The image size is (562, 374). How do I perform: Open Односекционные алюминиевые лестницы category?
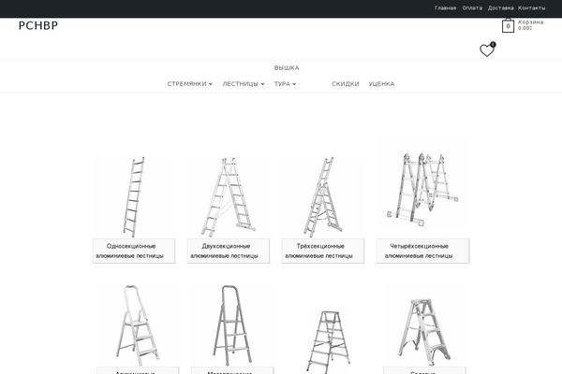click(x=134, y=251)
